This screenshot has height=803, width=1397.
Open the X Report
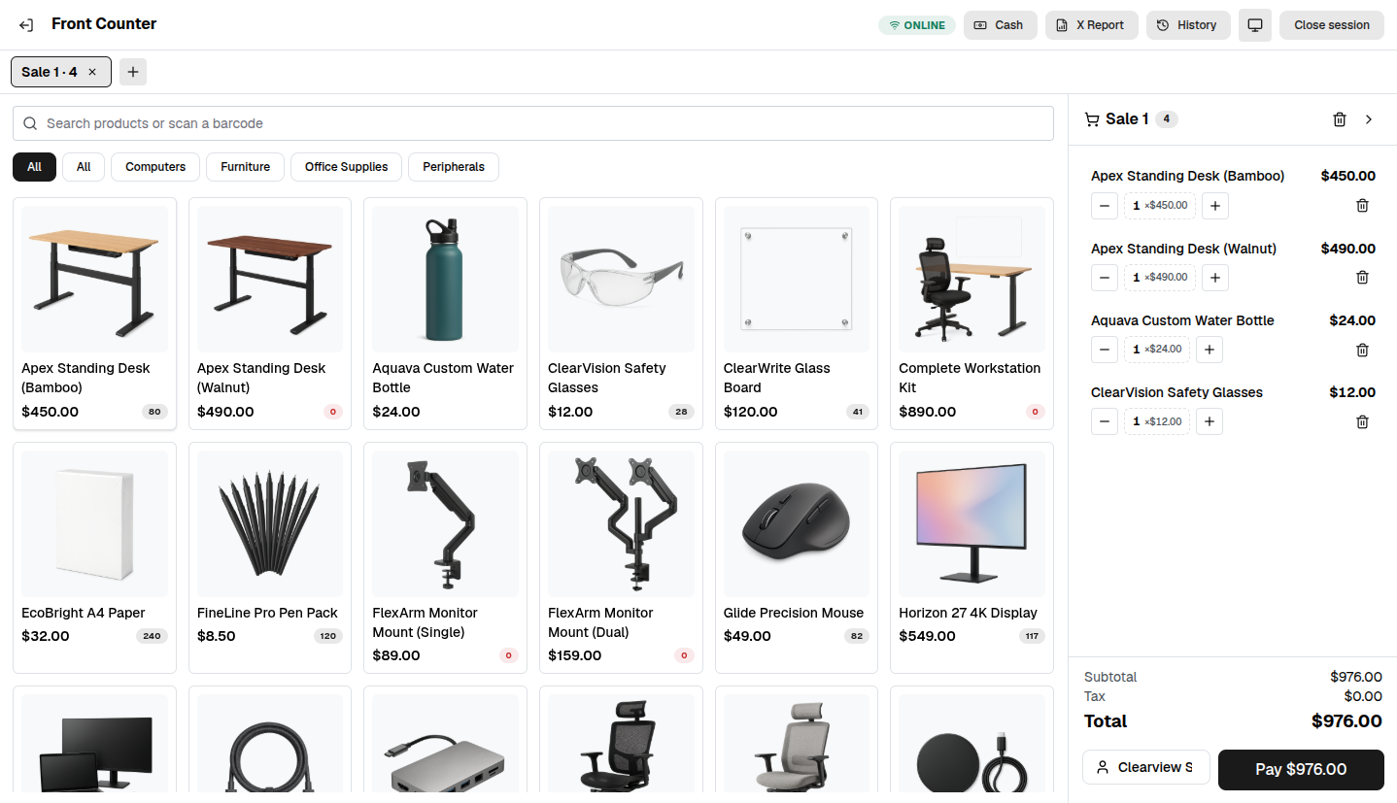click(x=1091, y=25)
